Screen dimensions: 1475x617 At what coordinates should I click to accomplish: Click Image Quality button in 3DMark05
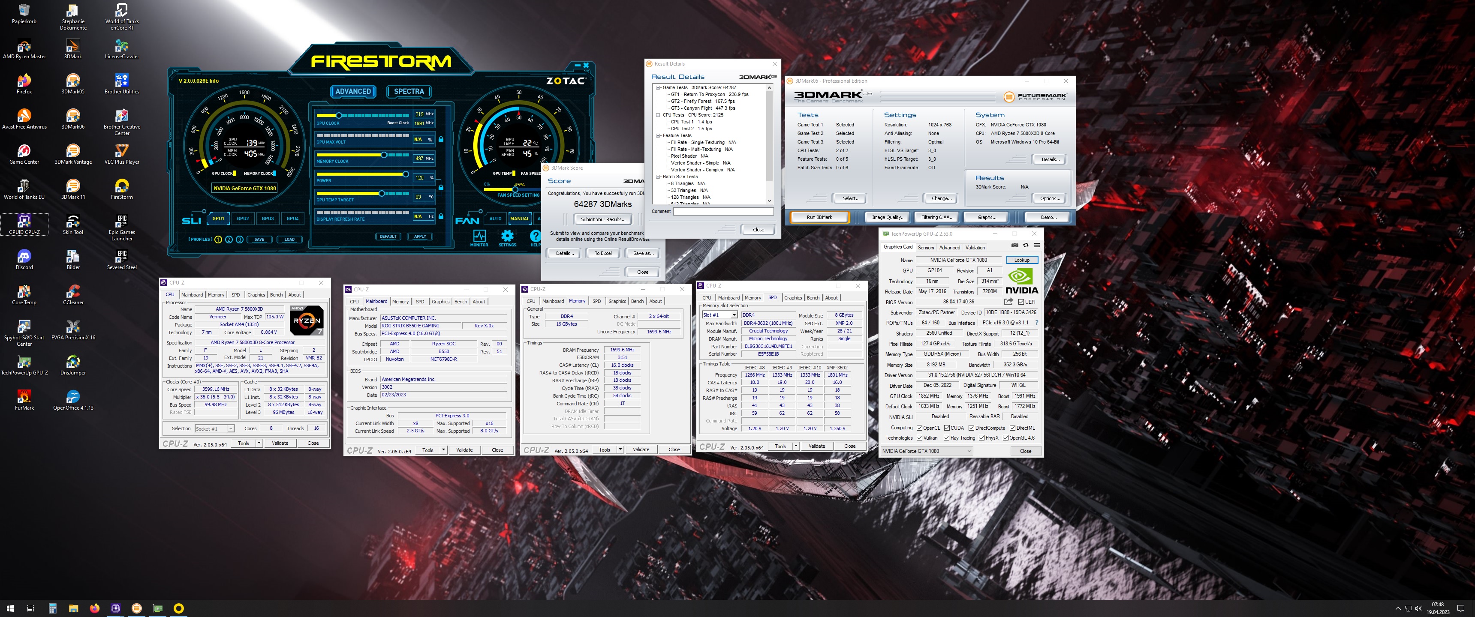click(888, 217)
